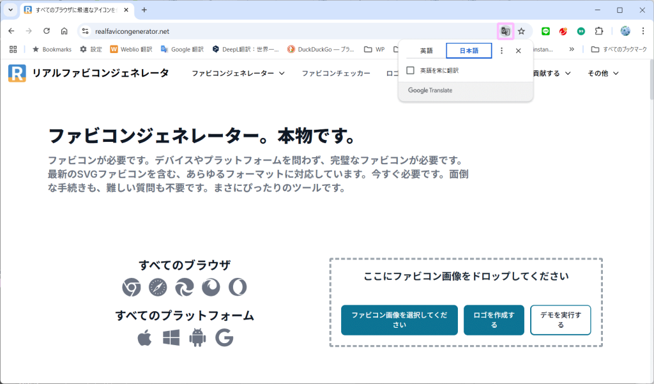This screenshot has width=654, height=384.
Task: Open the LINE extension icon
Action: coord(545,31)
